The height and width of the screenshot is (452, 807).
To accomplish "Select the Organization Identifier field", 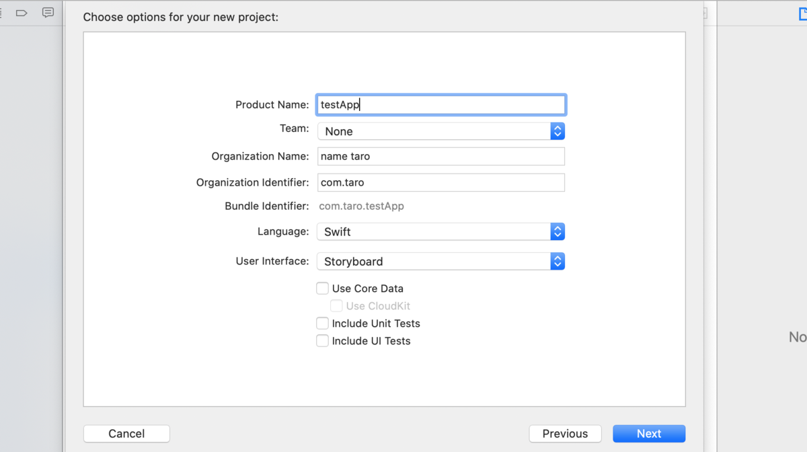I will pos(440,182).
